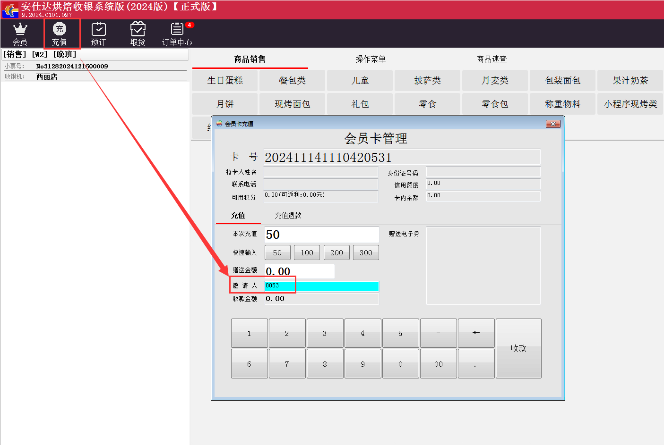The image size is (664, 445).
Task: Choose 礼包 category
Action: pyautogui.click(x=360, y=104)
